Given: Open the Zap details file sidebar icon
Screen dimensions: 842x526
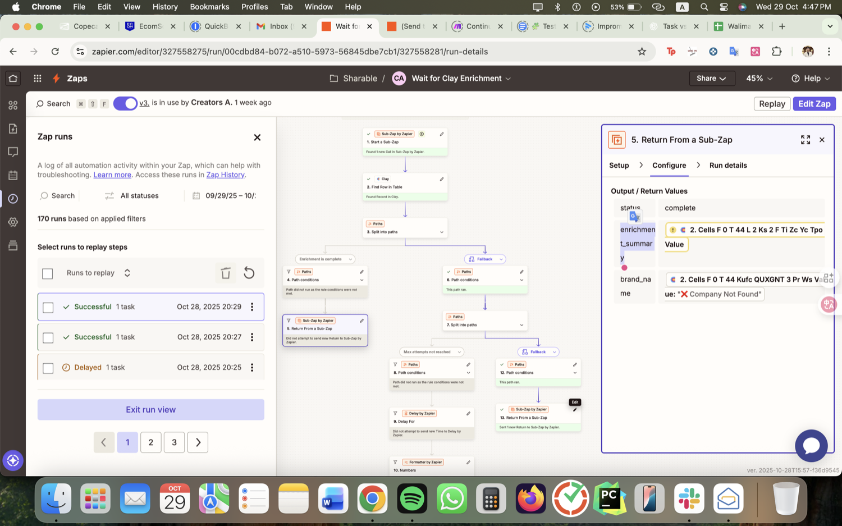Looking at the screenshot, I should [x=13, y=129].
